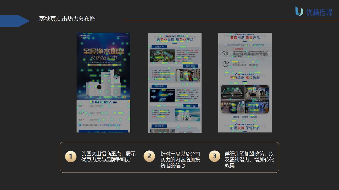Open the middle heatmap thumbnail with 品牌实力
Screen dimensions: 339x190
(x=175, y=83)
